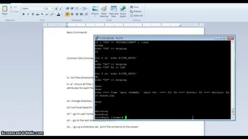Click Replace in the Editing group
This screenshot has width=248, height=139.
(136, 11)
